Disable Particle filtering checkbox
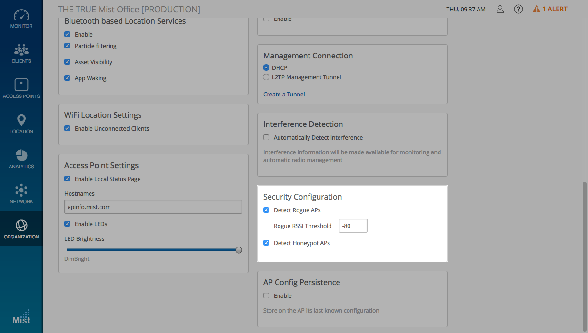588x333 pixels. (x=67, y=46)
